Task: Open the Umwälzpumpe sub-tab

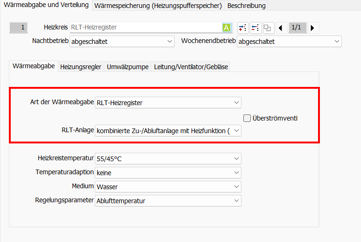Action: [x=127, y=67]
